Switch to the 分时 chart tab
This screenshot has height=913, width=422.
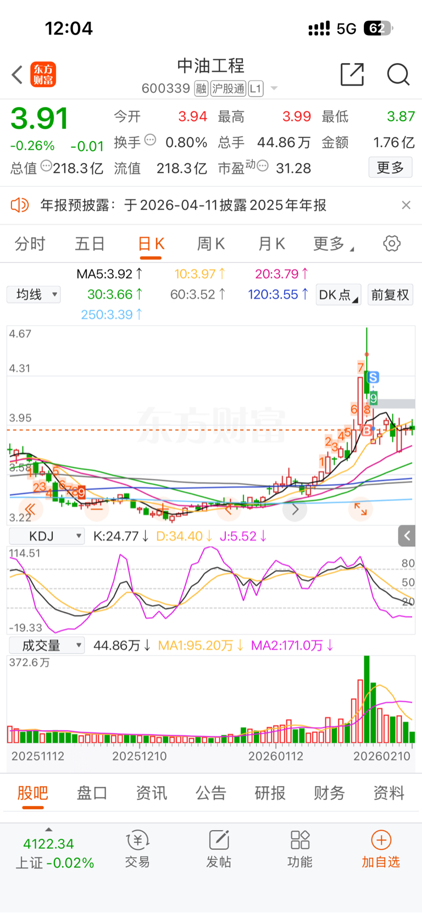pyautogui.click(x=30, y=244)
